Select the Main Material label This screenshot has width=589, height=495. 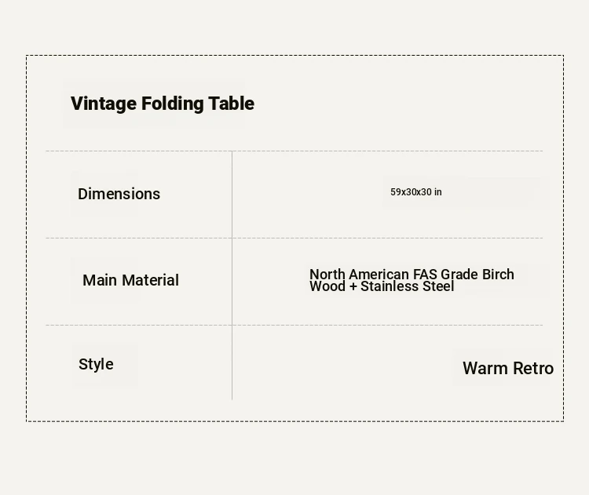point(130,280)
